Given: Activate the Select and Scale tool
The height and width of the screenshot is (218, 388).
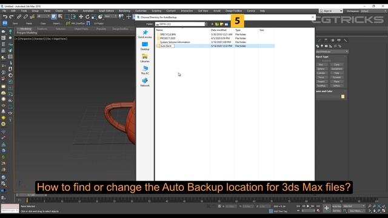Looking at the screenshot, I should pyautogui.click(x=94, y=17).
